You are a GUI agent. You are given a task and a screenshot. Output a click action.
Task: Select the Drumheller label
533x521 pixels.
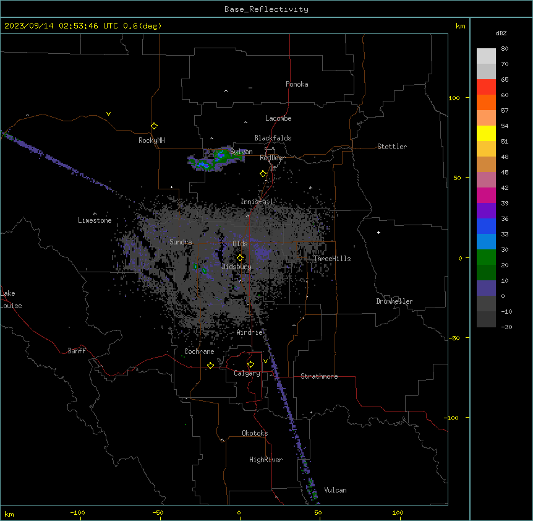click(x=394, y=301)
